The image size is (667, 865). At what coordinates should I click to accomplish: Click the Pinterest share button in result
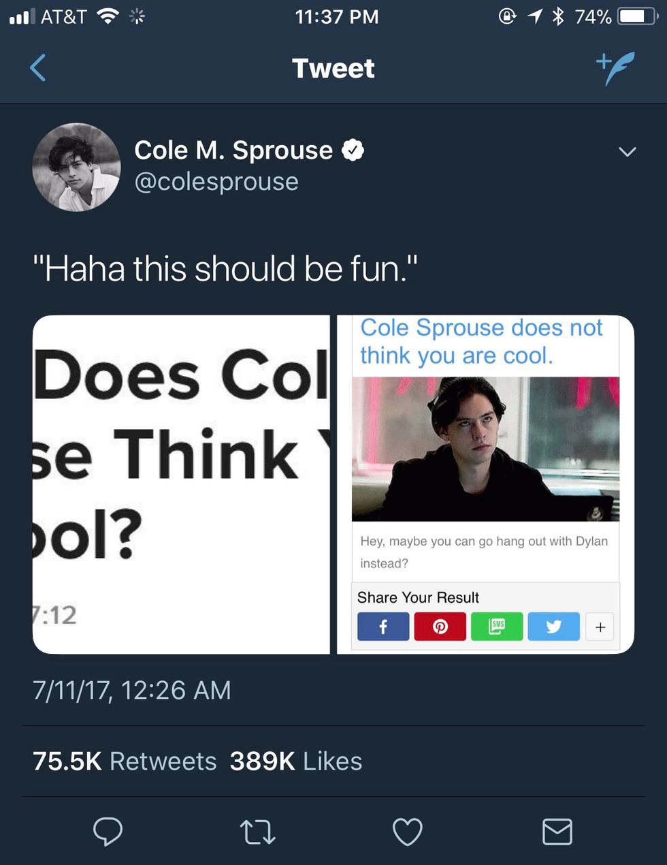(x=440, y=627)
